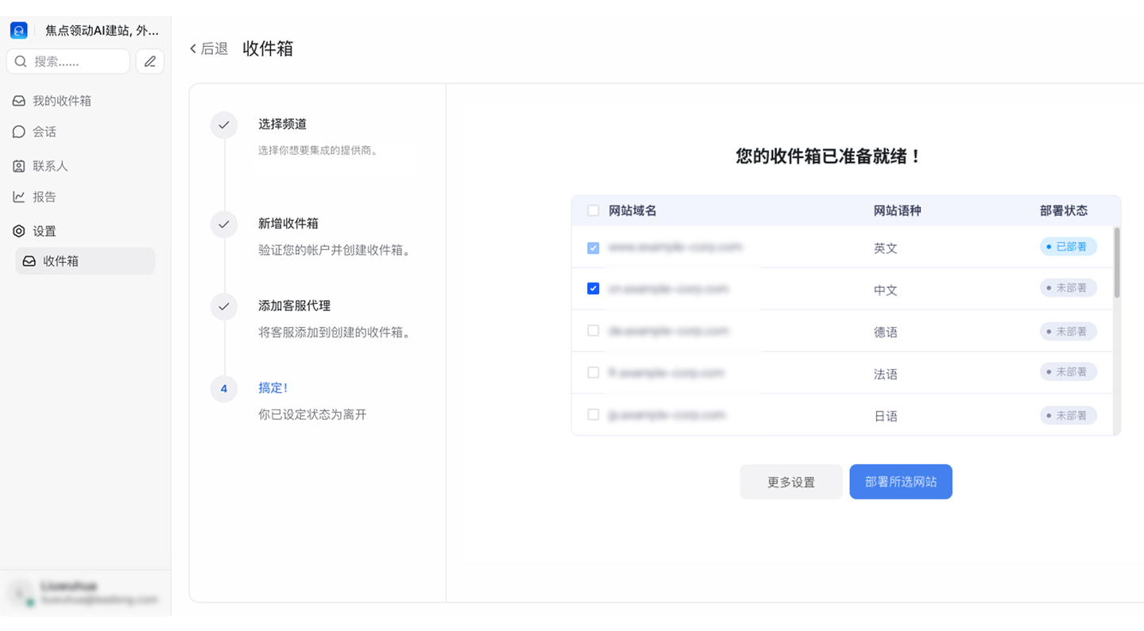The image size is (1144, 631).
Task: Check the 德语 website row checkbox
Action: point(593,330)
